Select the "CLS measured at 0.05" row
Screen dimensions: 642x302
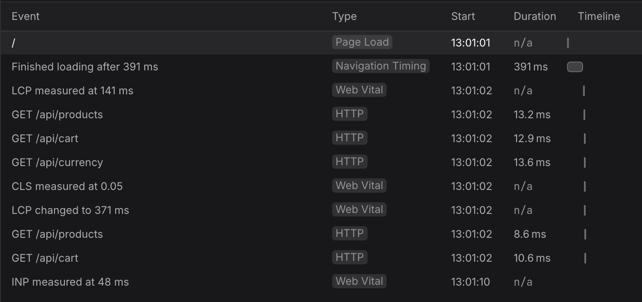point(321,186)
